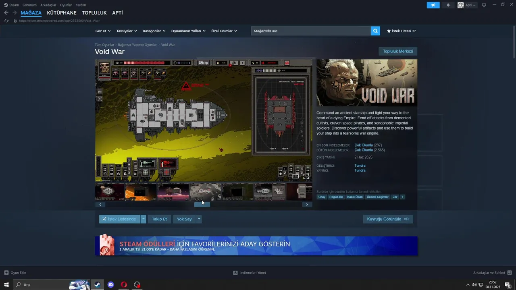Open the Windows Start menu

pyautogui.click(x=6, y=285)
